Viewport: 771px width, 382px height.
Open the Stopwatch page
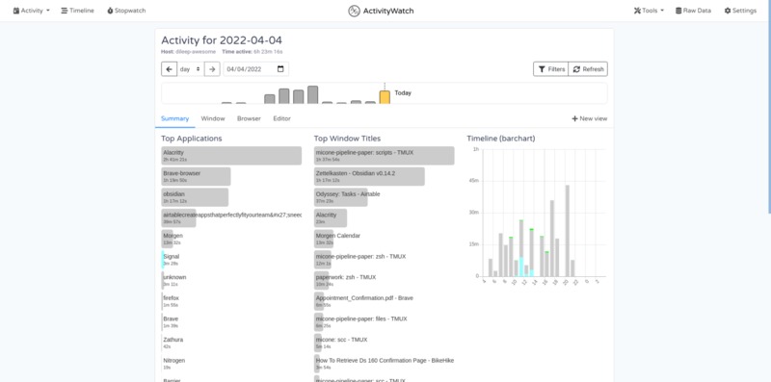(x=126, y=11)
